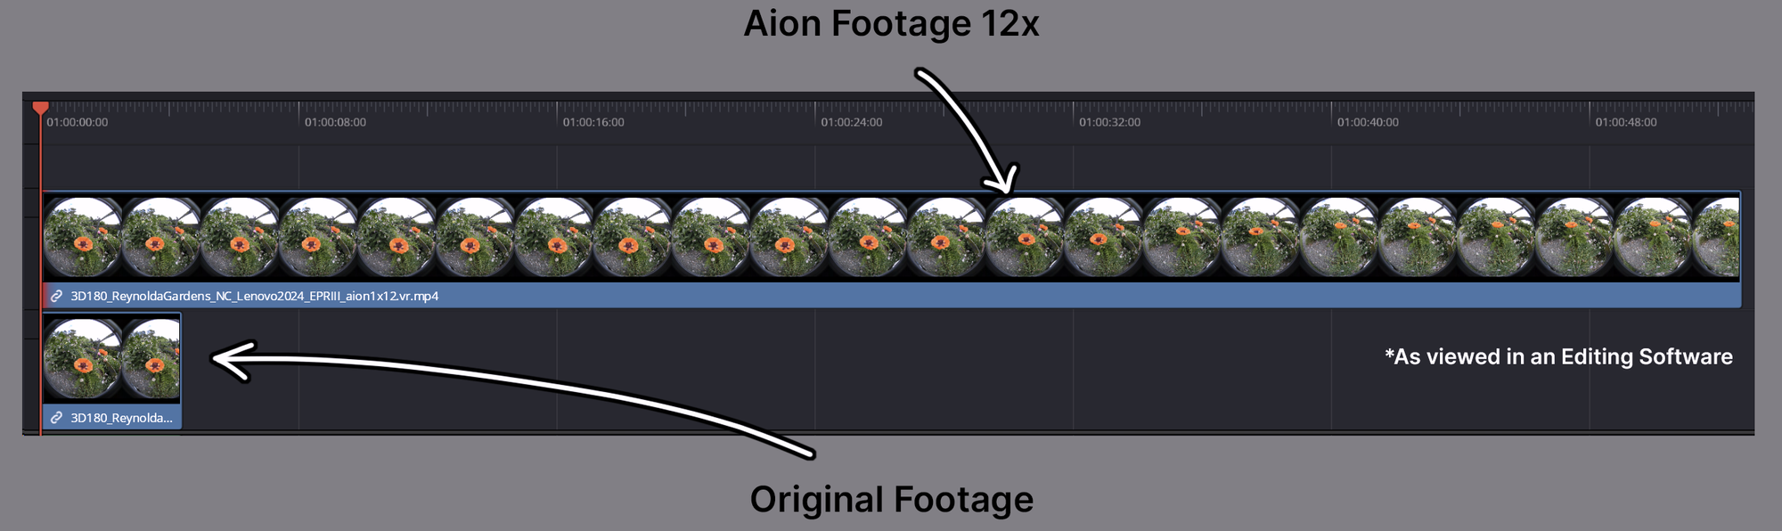Image resolution: width=1782 pixels, height=531 pixels.
Task: Click the last partial thumbnail of the Aion clip
Action: (1716, 237)
